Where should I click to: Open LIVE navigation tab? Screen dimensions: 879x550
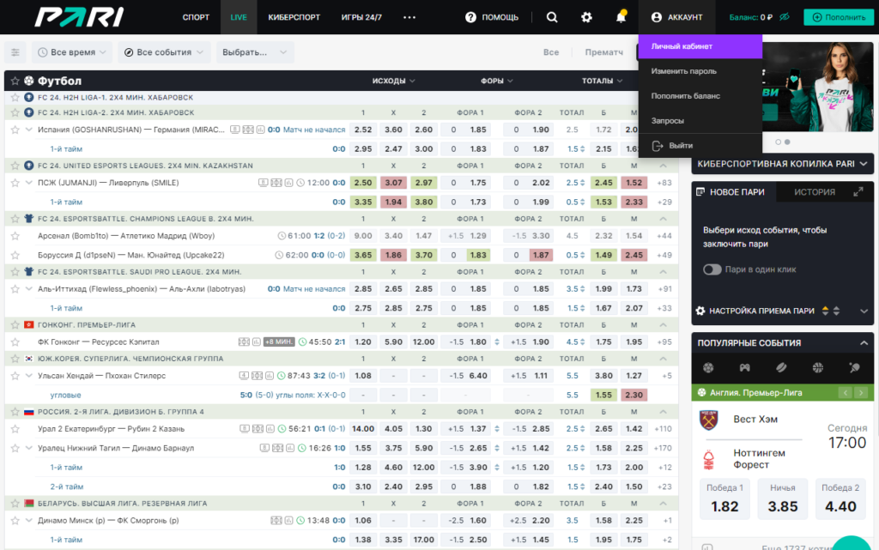pos(239,17)
